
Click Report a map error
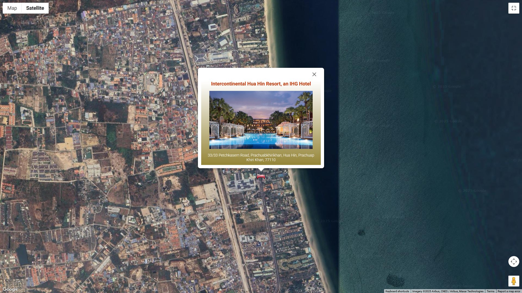click(509, 291)
